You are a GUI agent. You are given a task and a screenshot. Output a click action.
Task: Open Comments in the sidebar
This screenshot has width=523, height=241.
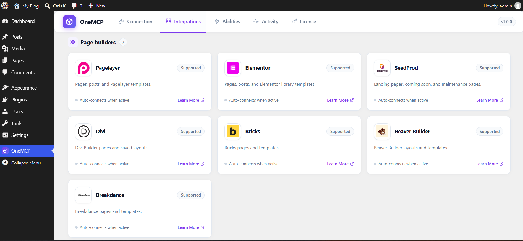[x=27, y=72]
